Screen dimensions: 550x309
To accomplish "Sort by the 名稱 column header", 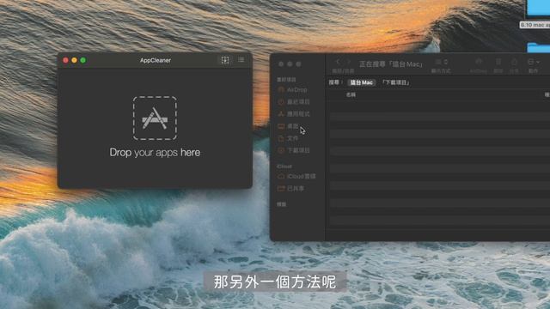I will (351, 94).
